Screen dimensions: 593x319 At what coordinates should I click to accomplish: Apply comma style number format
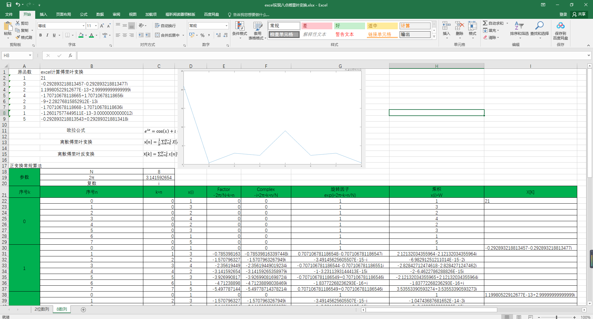(x=209, y=35)
